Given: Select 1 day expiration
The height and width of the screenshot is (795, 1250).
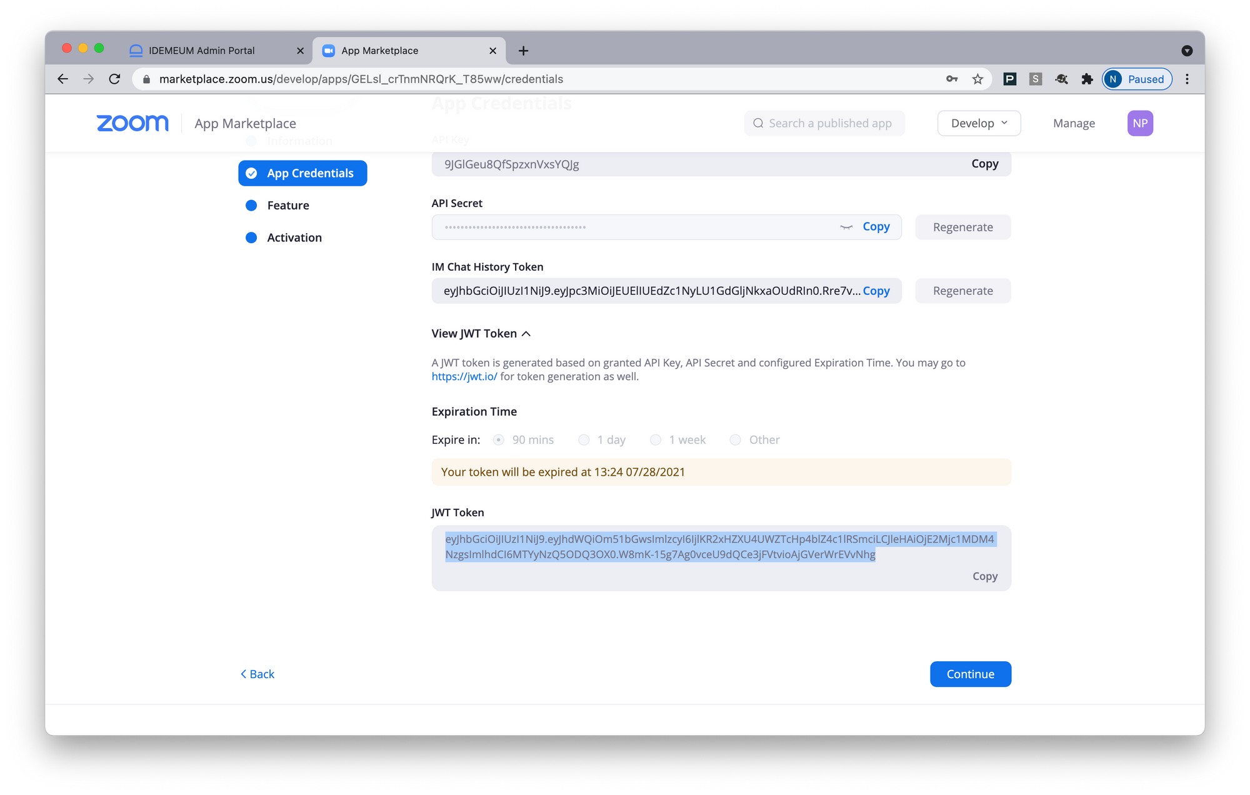Looking at the screenshot, I should pyautogui.click(x=584, y=440).
